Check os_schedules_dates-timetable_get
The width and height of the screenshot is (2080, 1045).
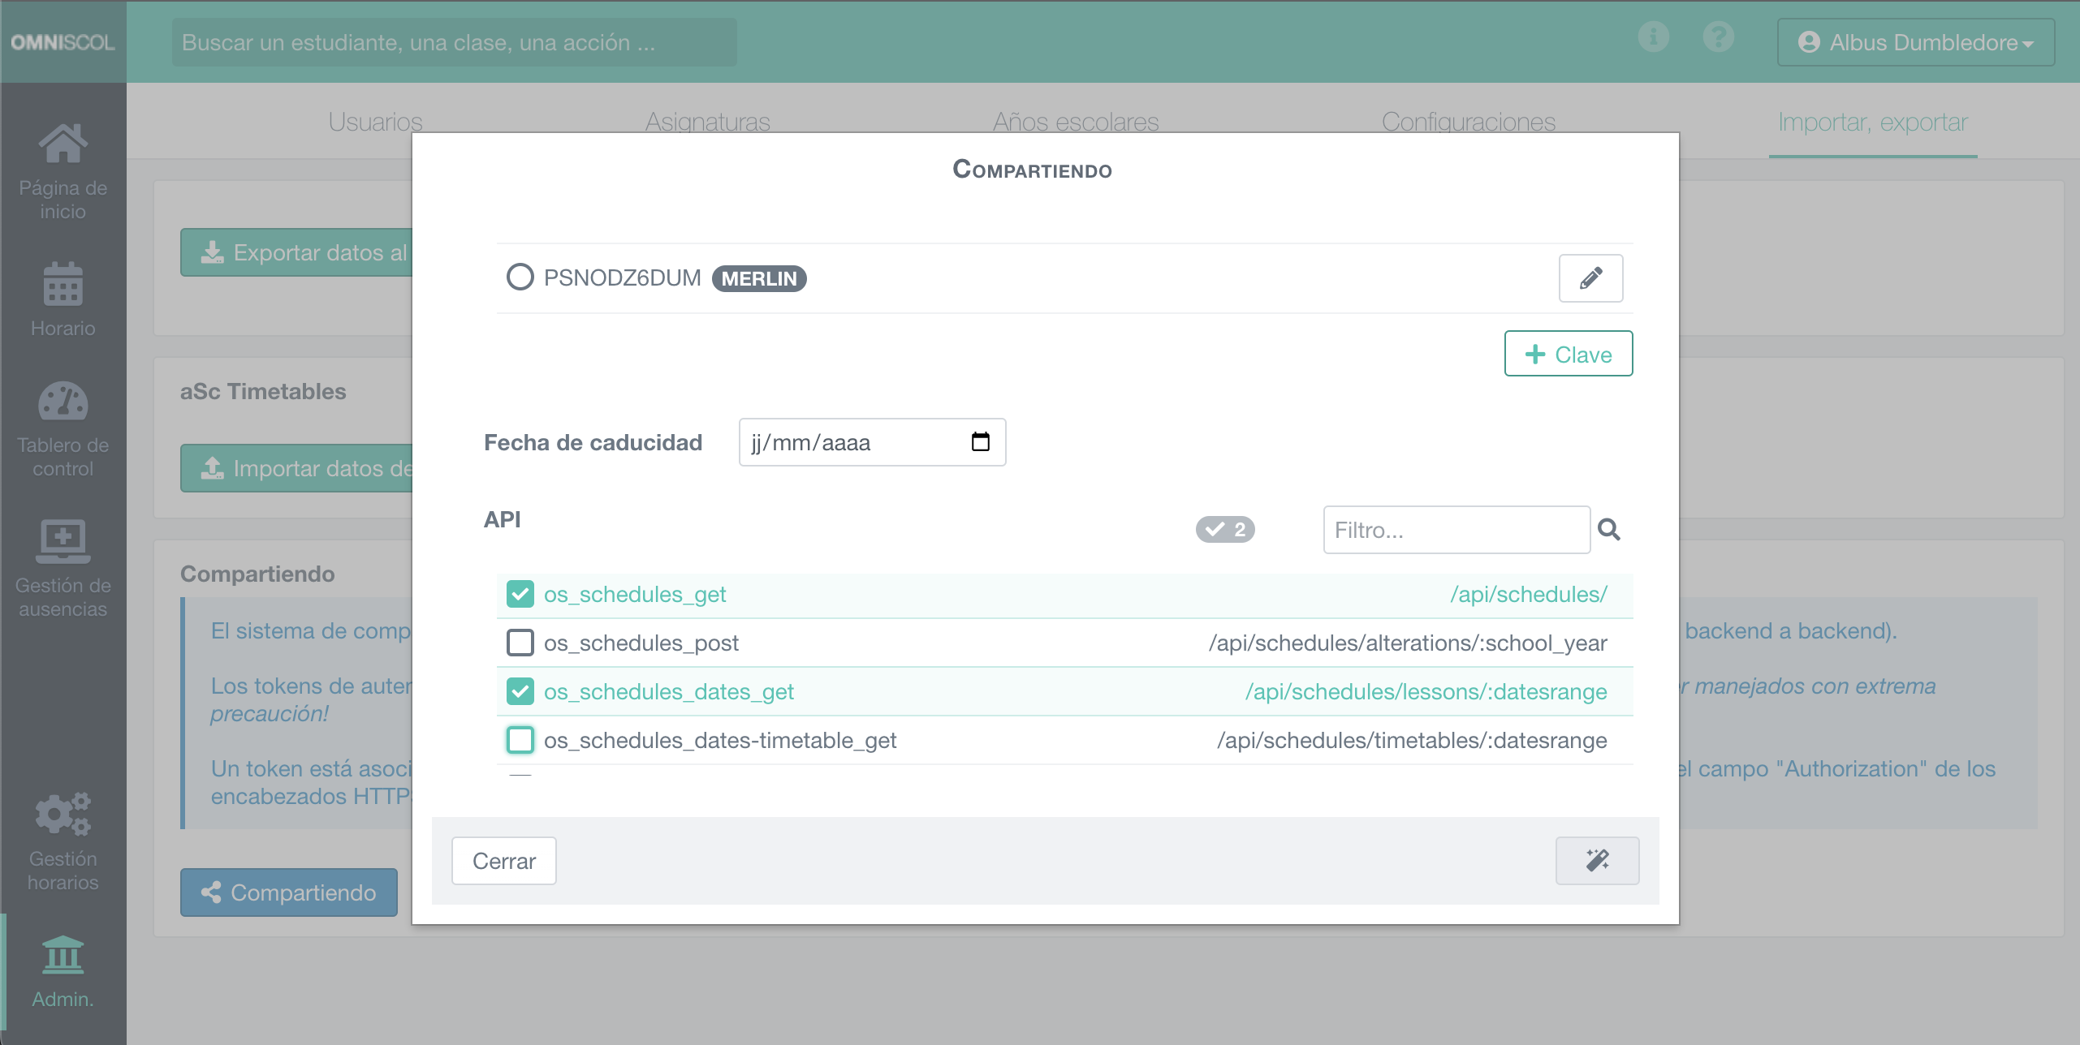pyautogui.click(x=520, y=739)
